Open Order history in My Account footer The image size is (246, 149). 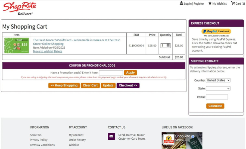pyautogui.click(x=77, y=140)
